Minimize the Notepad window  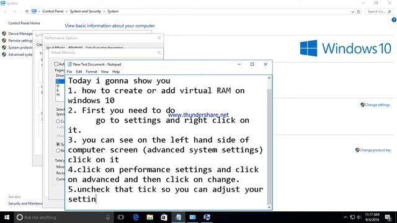click(x=239, y=64)
